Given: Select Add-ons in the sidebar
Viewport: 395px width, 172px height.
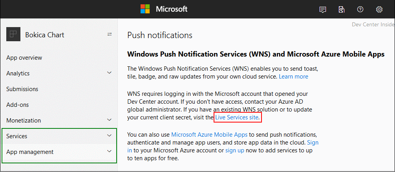Looking at the screenshot, I should [x=18, y=105].
